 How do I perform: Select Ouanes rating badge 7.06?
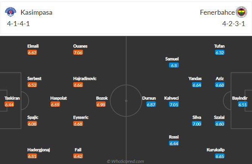coord(78,52)
